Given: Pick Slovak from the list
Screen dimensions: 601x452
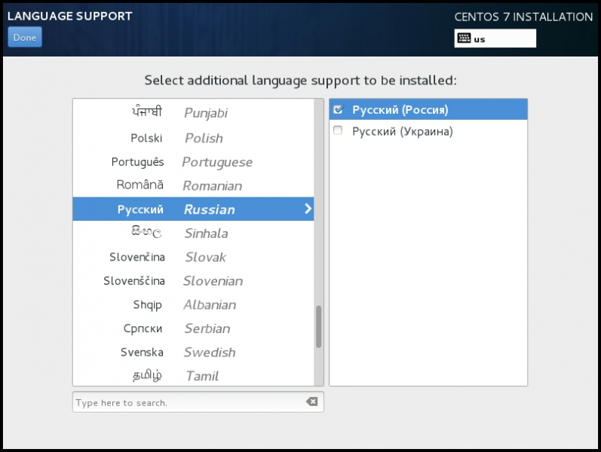Looking at the screenshot, I should 193,258.
